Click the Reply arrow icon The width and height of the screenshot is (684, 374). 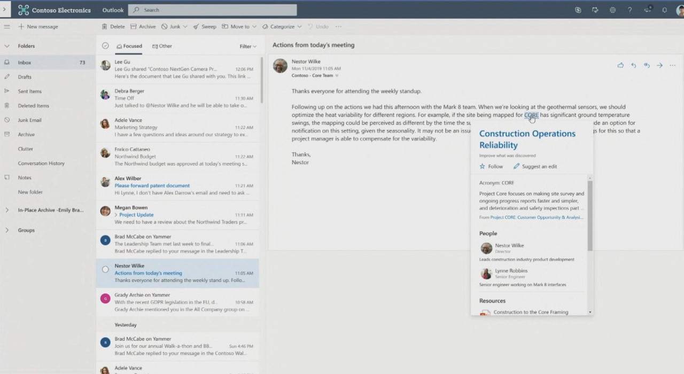634,65
